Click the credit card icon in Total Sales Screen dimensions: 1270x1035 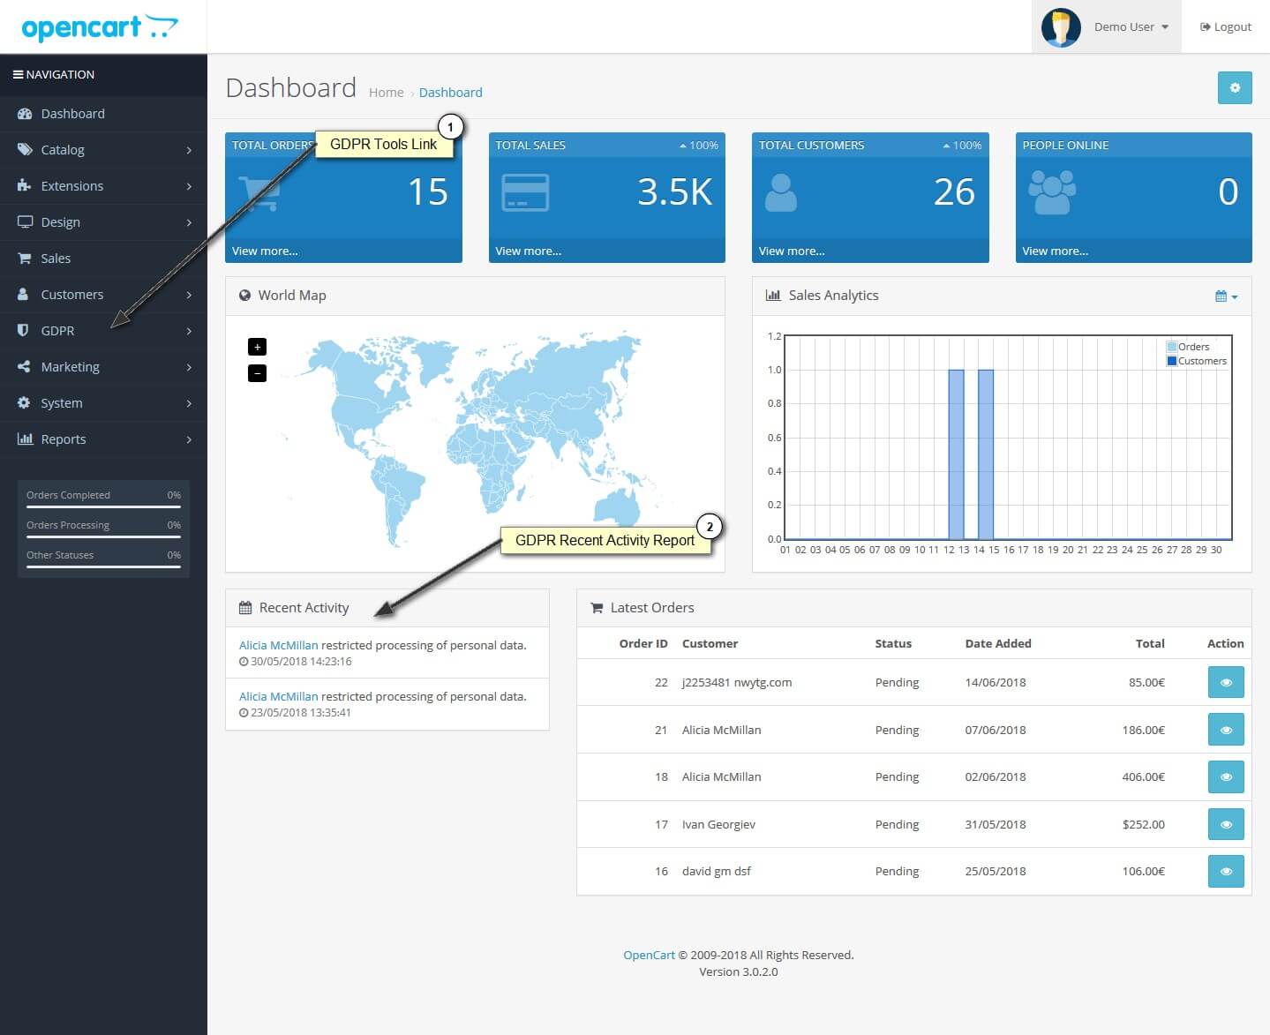[x=525, y=192]
